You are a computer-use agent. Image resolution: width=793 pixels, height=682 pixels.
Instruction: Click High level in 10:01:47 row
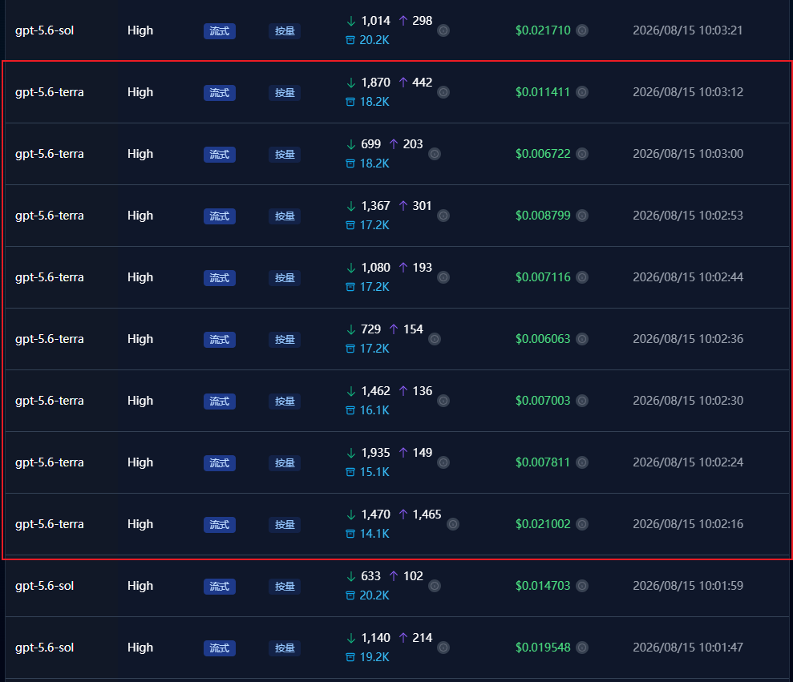point(140,648)
